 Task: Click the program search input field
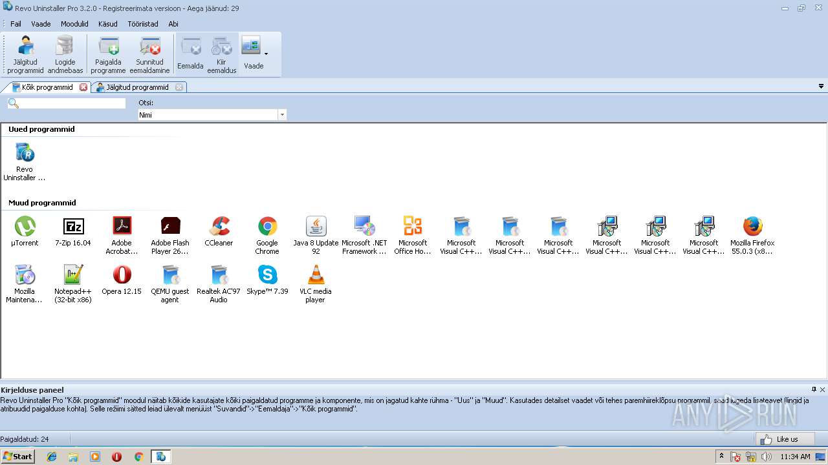tap(72, 103)
